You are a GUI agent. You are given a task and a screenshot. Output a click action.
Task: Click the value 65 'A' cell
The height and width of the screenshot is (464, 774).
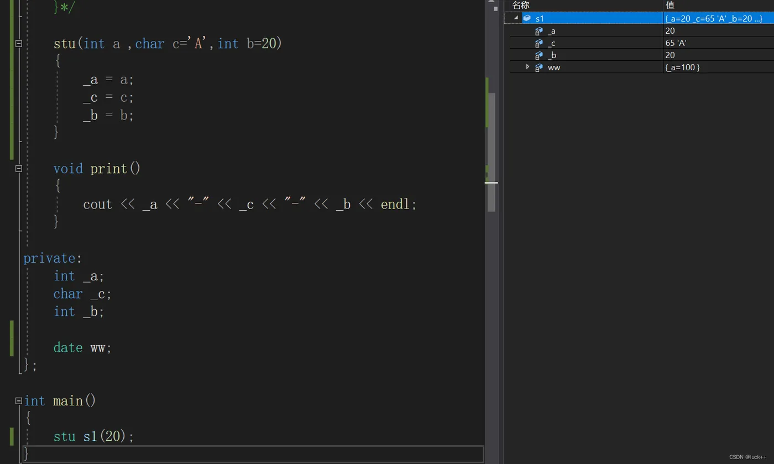719,43
